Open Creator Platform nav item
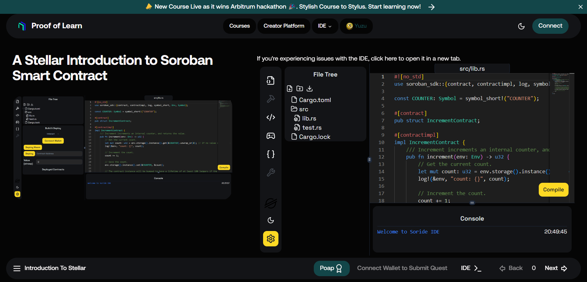Image resolution: width=587 pixels, height=282 pixels. tap(284, 26)
